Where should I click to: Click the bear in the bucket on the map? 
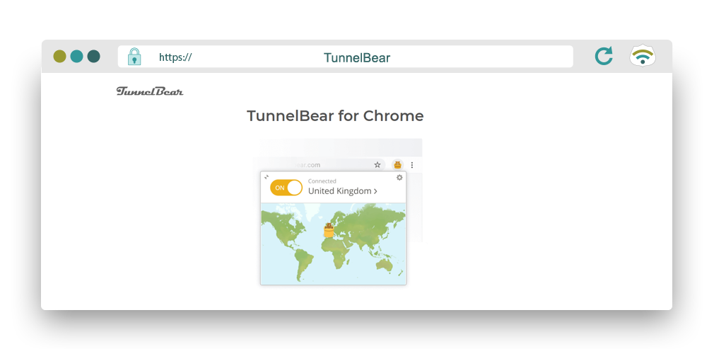tap(329, 229)
